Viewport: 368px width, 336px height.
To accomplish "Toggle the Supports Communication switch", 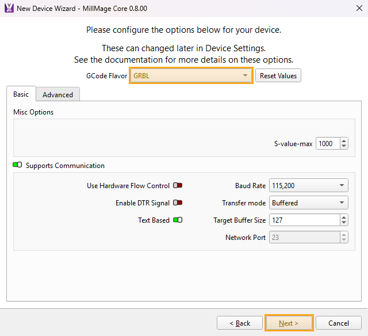I will click(x=17, y=165).
